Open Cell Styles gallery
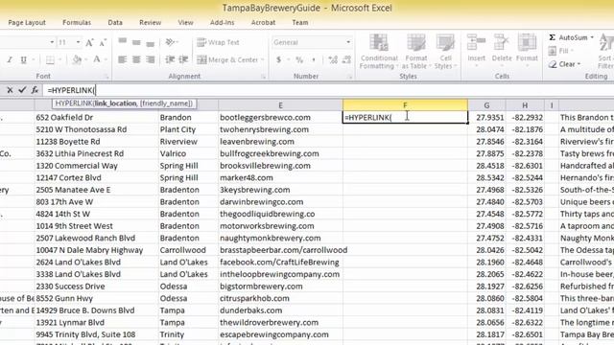This screenshot has width=614, height=345. tap(445, 52)
